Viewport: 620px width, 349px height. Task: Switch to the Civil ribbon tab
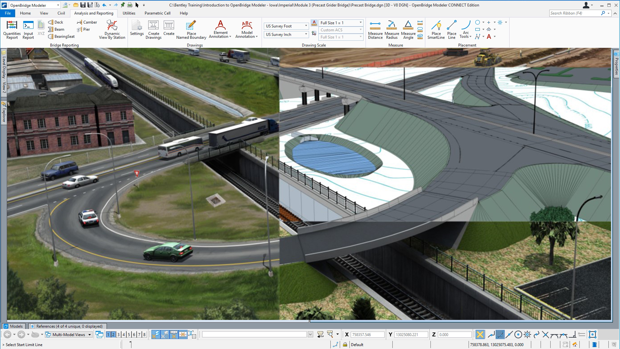[61, 13]
